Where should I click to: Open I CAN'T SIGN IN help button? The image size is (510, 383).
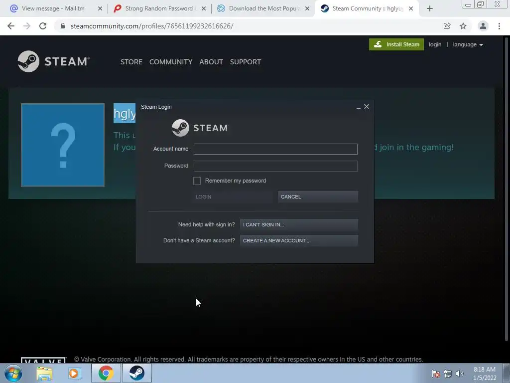[x=299, y=225]
